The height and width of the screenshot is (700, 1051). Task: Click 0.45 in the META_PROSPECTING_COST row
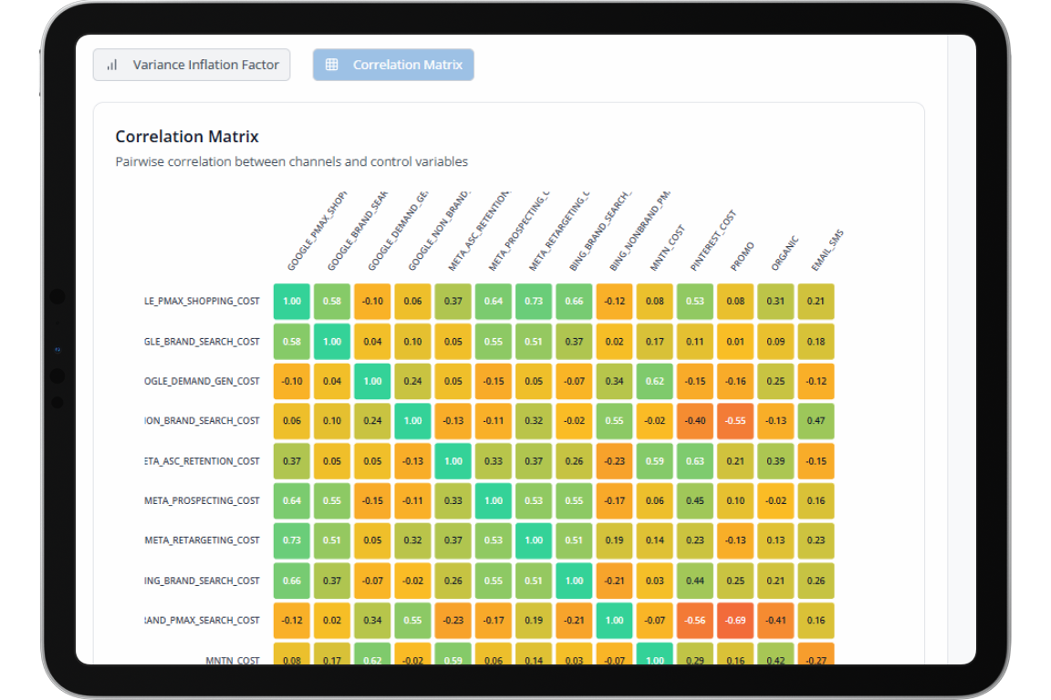click(x=695, y=500)
